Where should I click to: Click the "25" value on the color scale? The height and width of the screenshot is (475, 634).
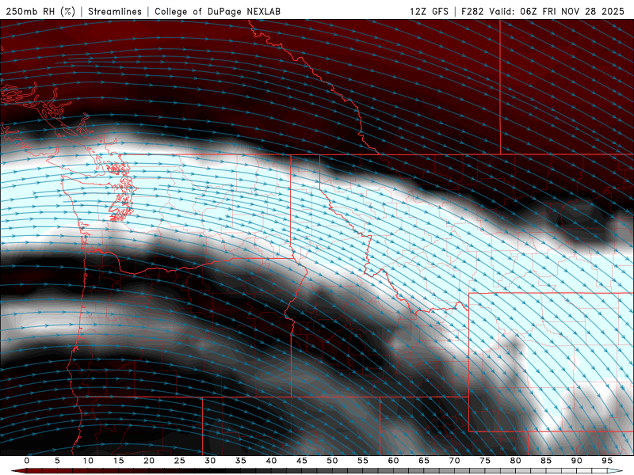coord(180,461)
